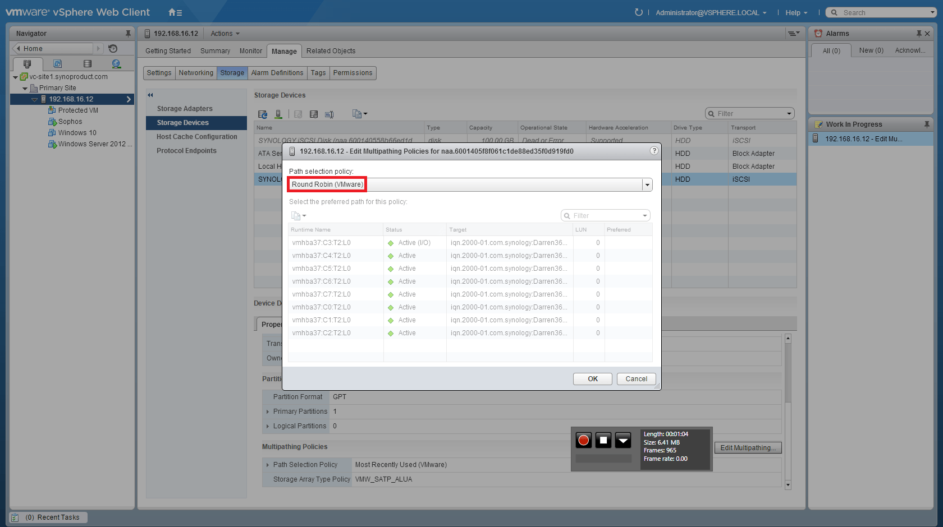The width and height of the screenshot is (943, 527).
Task: Confirm multipathing changes with OK
Action: (592, 378)
